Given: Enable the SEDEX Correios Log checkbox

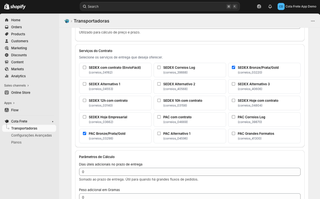Looking at the screenshot, I should tap(159, 67).
